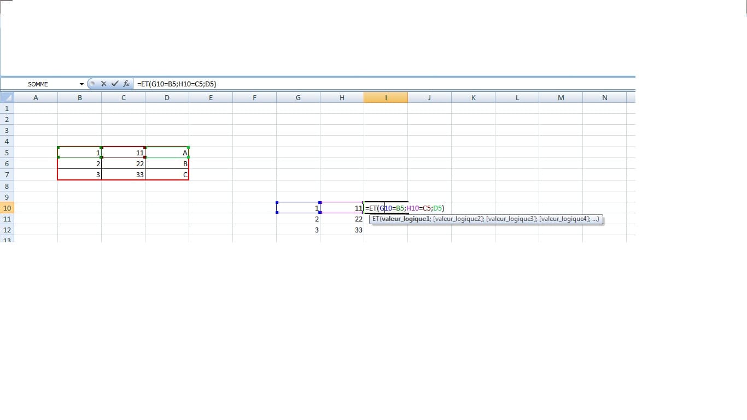Cancel the formula entry with the X icon
This screenshot has height=420, width=747.
(x=104, y=84)
